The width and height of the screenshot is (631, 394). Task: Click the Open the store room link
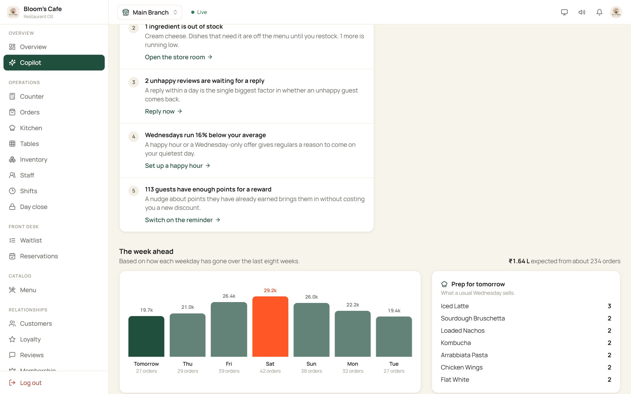coord(178,57)
